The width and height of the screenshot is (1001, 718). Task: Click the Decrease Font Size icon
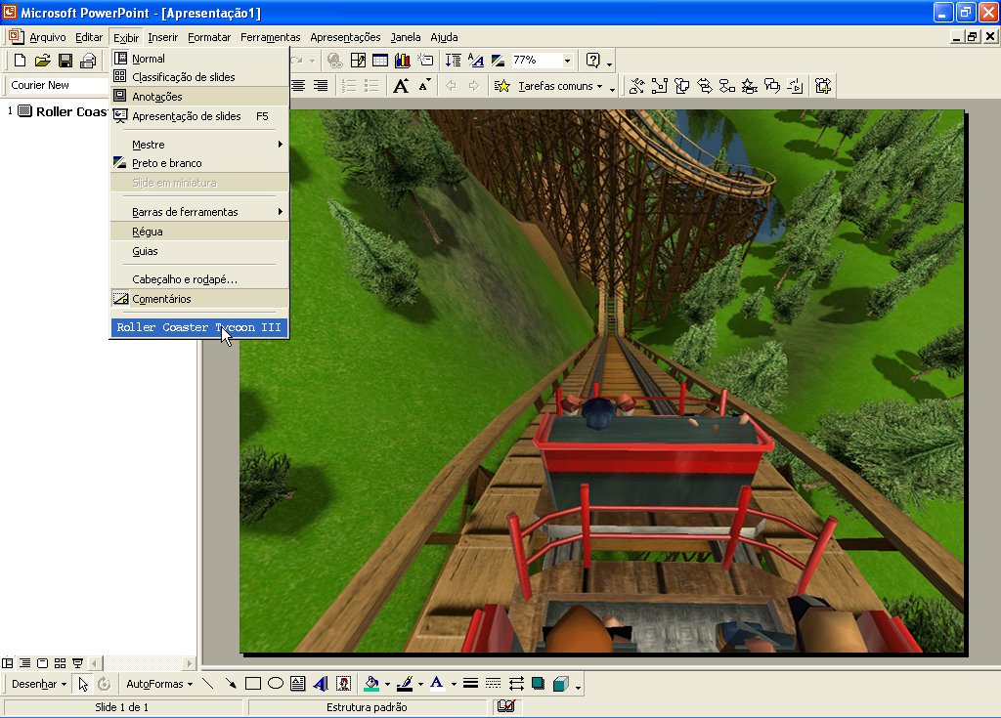click(x=424, y=86)
